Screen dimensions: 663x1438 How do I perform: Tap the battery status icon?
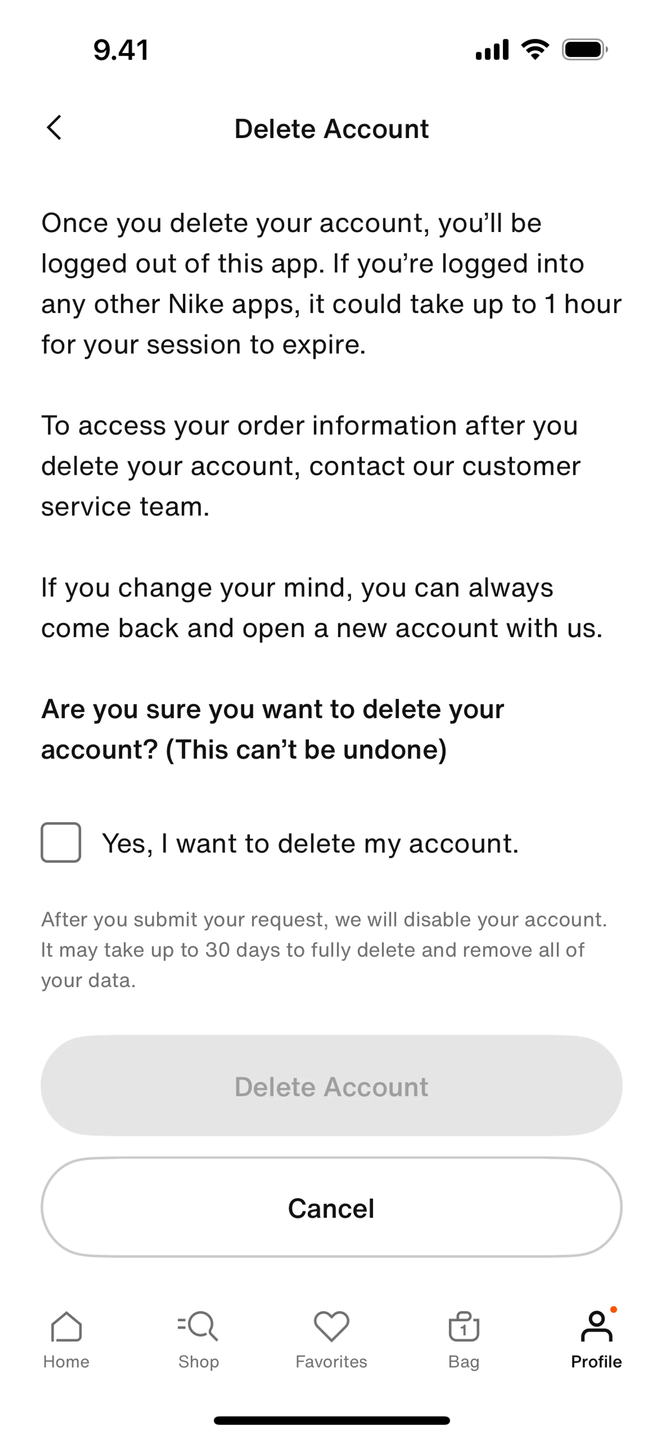point(584,50)
